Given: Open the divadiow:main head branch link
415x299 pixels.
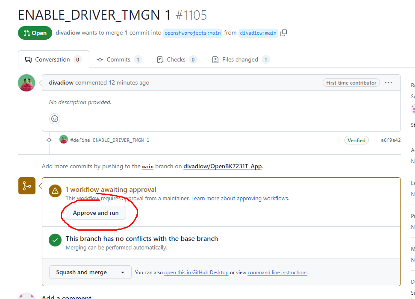Looking at the screenshot, I should pos(258,33).
